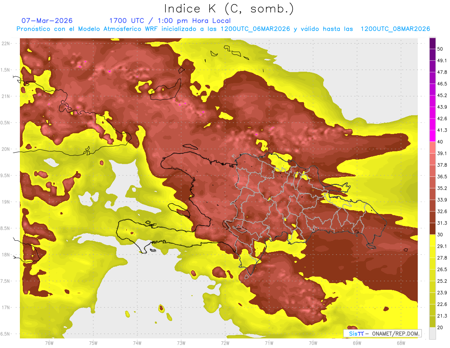
Task: Click the '22N' latitude axis label
Action: tap(6, 44)
